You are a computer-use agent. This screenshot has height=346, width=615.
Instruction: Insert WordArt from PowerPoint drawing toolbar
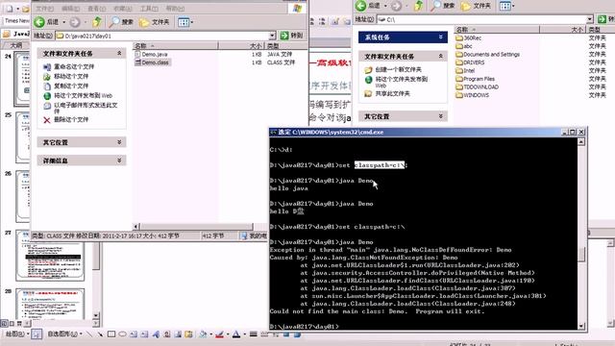[156, 334]
